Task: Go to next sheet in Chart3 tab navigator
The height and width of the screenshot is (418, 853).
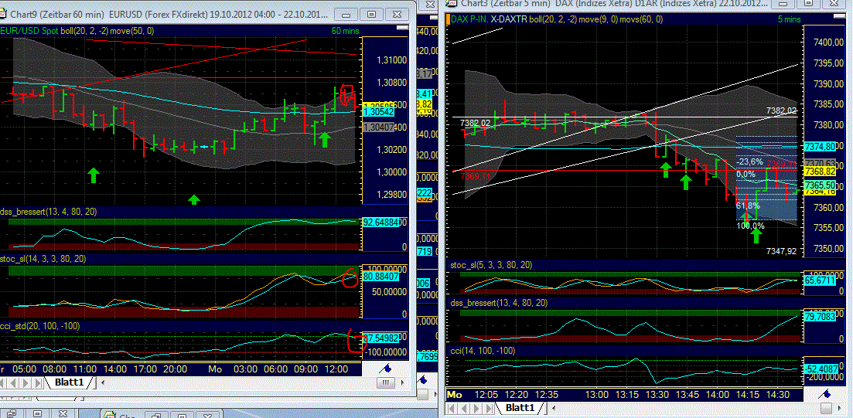Action: [x=476, y=408]
